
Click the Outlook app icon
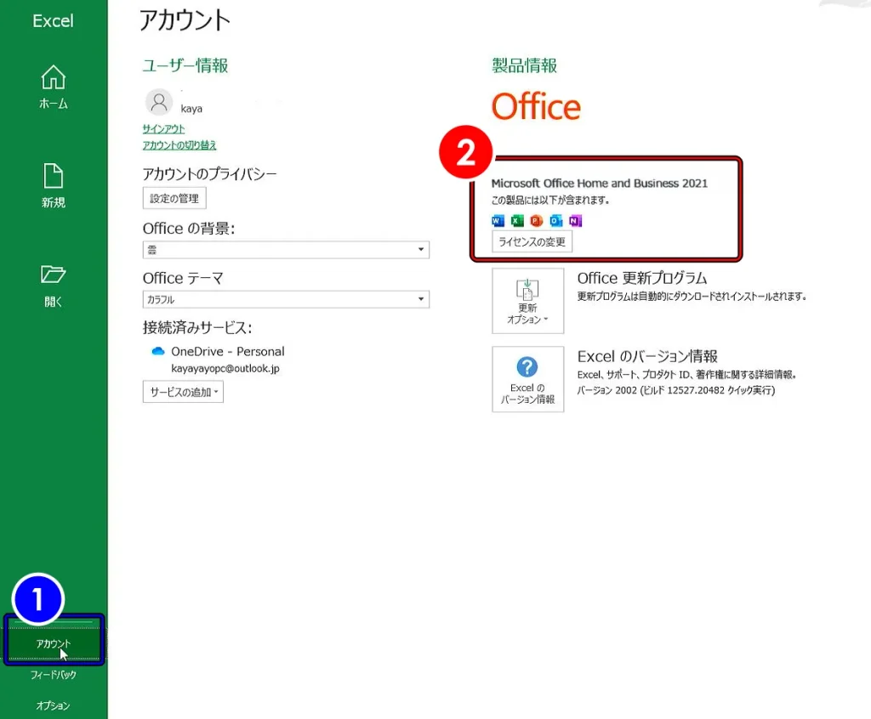click(x=555, y=221)
